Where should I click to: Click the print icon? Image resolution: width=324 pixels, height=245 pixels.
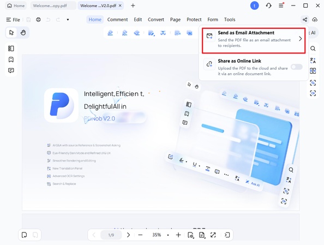(x=38, y=20)
